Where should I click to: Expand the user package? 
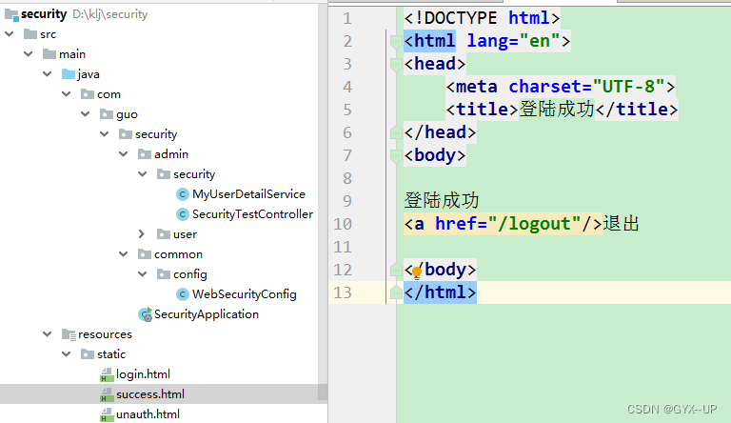coord(142,234)
